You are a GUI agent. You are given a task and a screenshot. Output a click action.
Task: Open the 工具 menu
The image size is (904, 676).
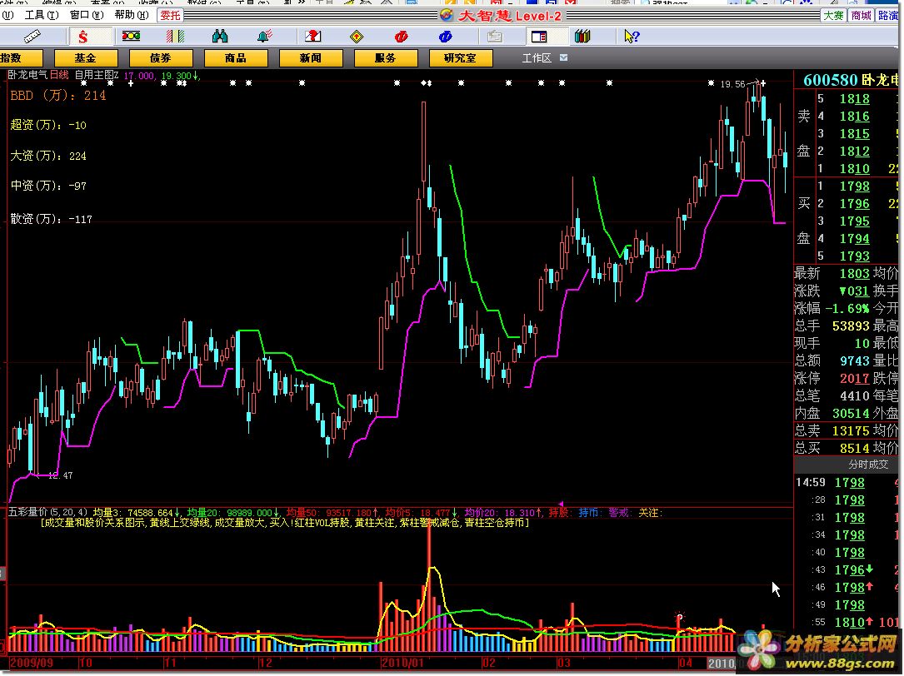pyautogui.click(x=41, y=15)
